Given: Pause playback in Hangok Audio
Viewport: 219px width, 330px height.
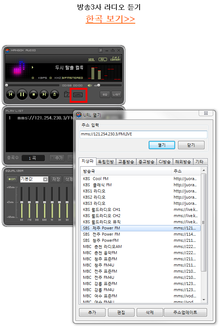Looking at the screenshot, I should [22, 94].
